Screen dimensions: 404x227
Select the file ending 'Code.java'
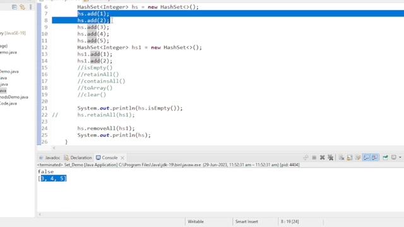pos(8,103)
